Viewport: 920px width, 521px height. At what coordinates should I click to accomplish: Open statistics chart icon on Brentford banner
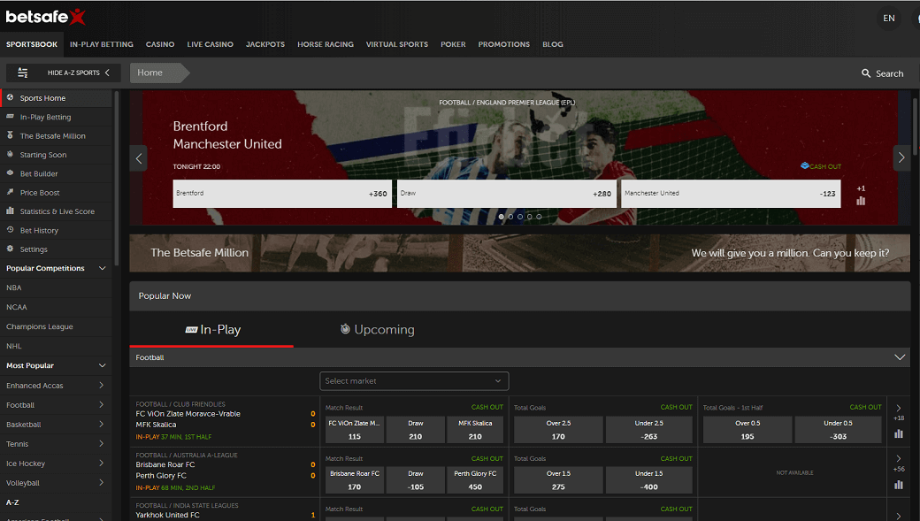861,202
